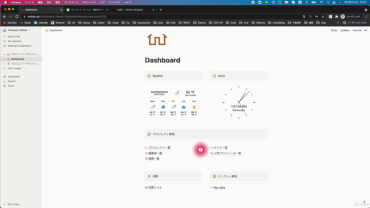Screen dimensions: 370x208
Task: Open the LINE API bookmarks folder
Action: tap(216, 23)
